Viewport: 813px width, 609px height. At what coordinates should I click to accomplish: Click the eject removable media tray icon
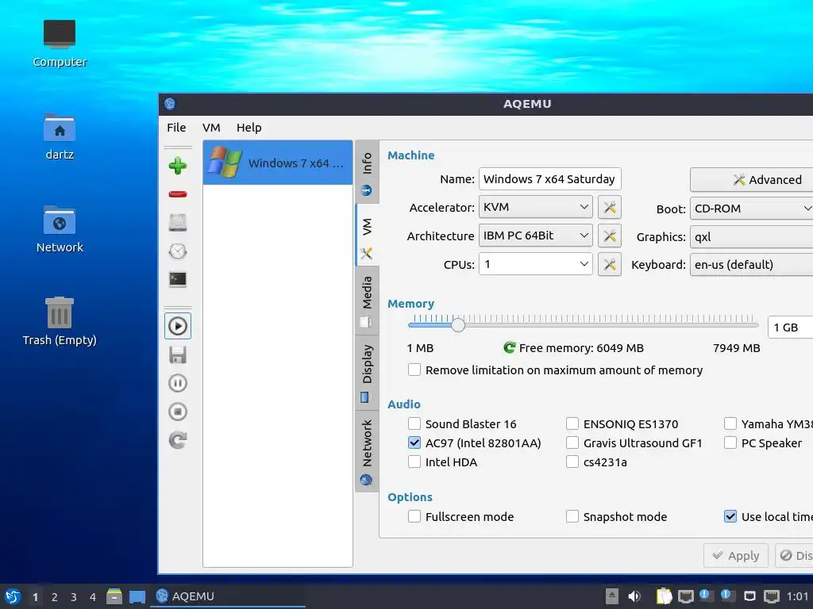612,596
